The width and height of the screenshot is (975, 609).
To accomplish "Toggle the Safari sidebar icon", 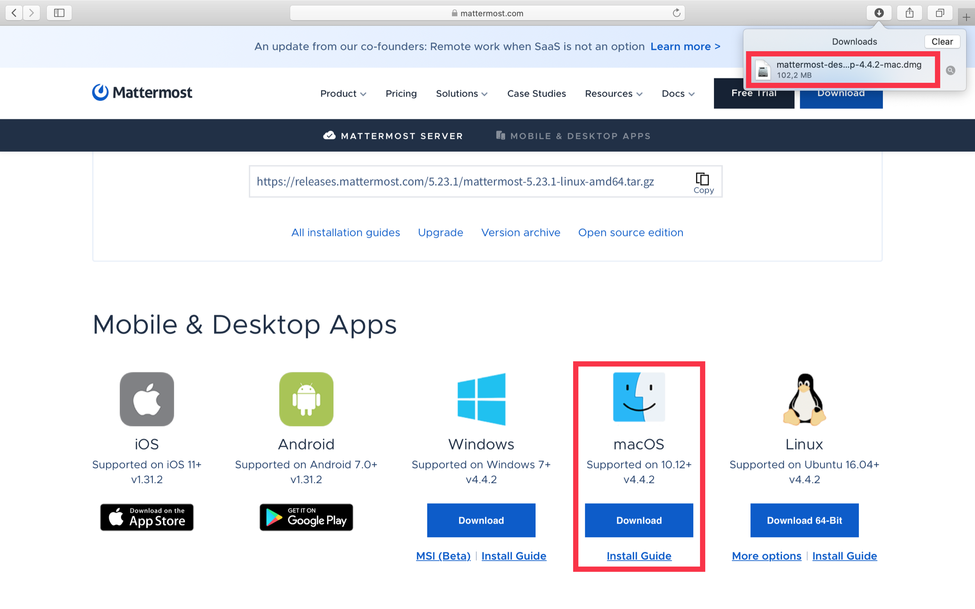I will tap(59, 13).
